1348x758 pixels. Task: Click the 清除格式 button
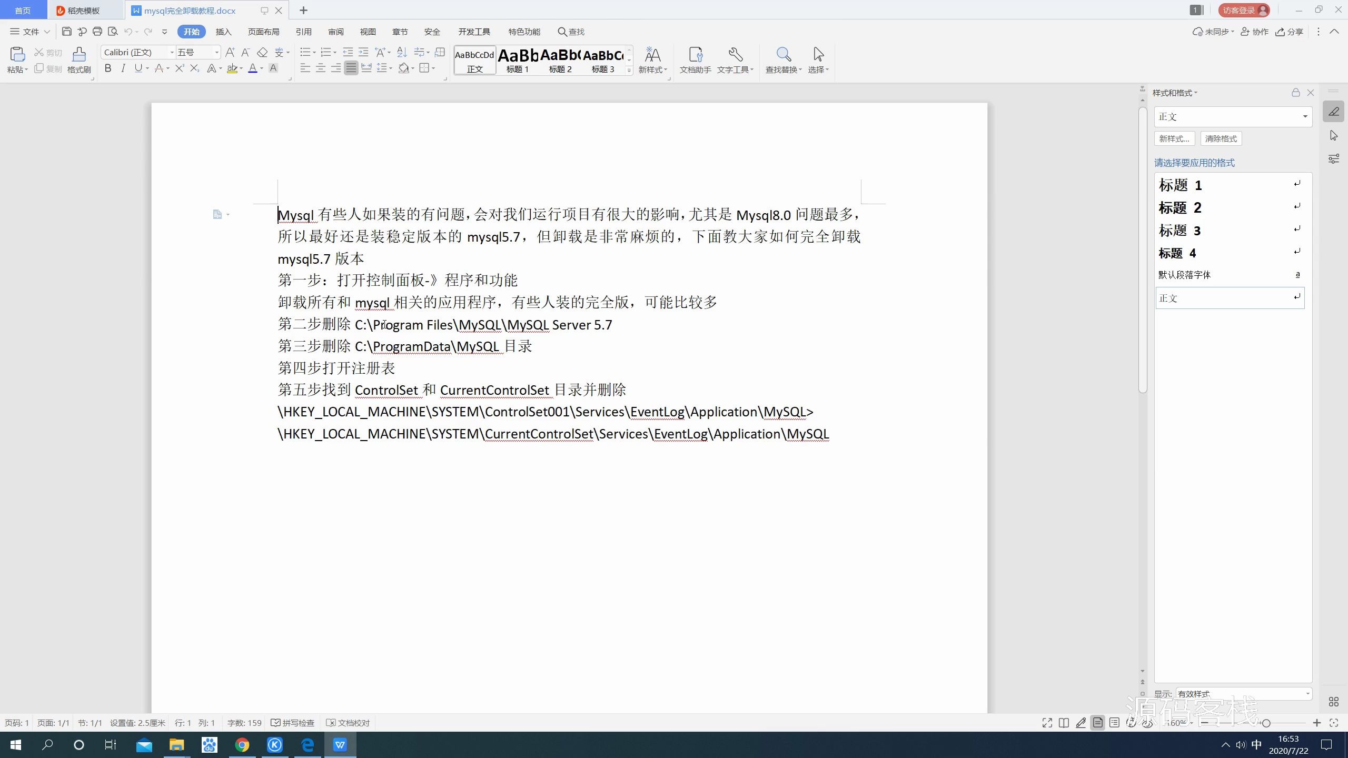[1221, 138]
